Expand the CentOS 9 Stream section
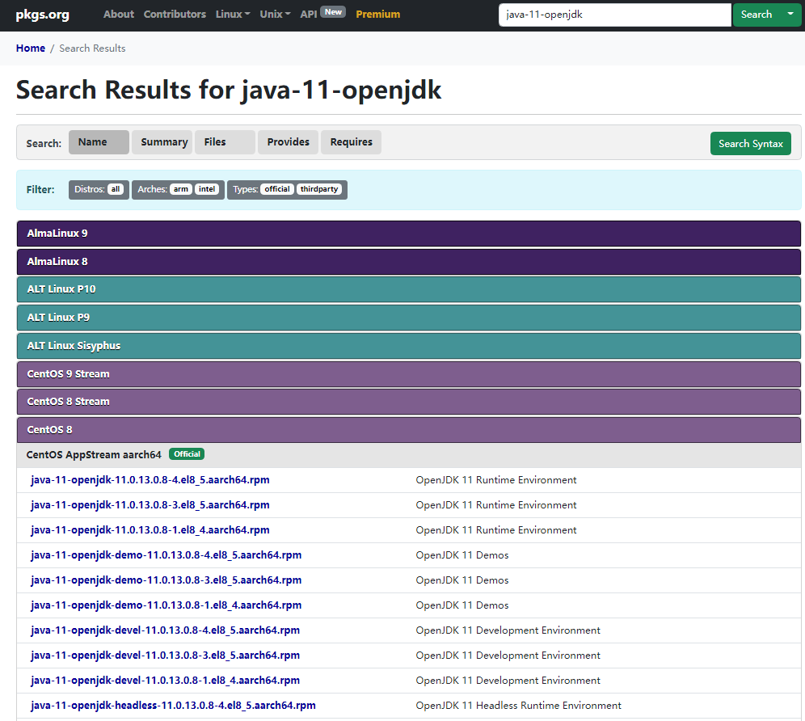805x721 pixels. pyautogui.click(x=409, y=374)
